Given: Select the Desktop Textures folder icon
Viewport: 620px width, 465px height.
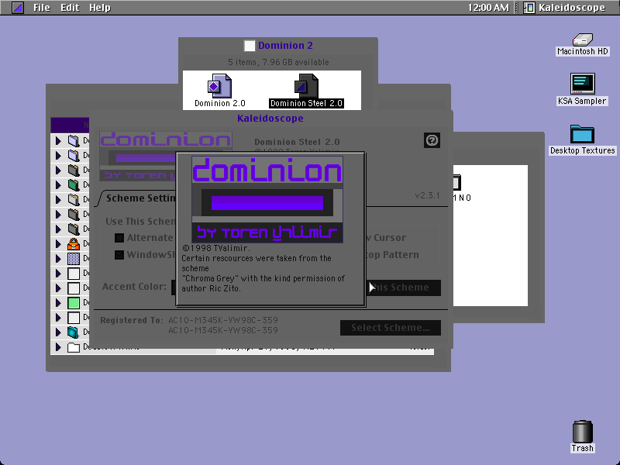Looking at the screenshot, I should coord(583,134).
